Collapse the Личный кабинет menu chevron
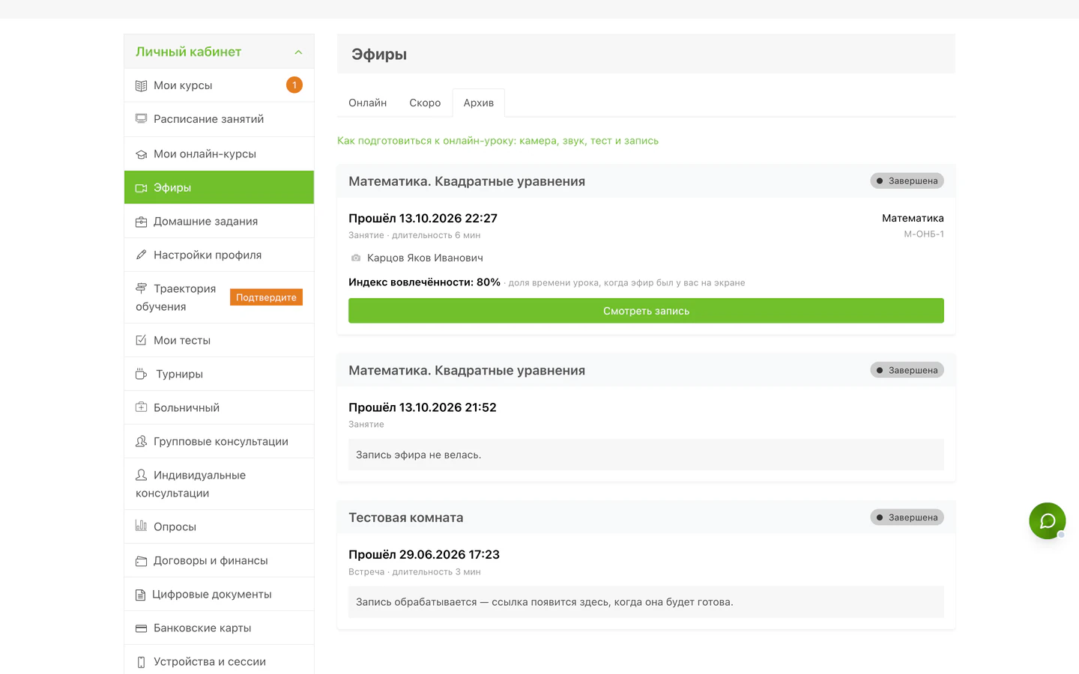Screen dimensions: 1079x674 click(298, 52)
